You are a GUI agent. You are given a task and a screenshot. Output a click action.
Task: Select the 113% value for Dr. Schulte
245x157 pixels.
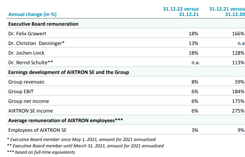click(238, 63)
